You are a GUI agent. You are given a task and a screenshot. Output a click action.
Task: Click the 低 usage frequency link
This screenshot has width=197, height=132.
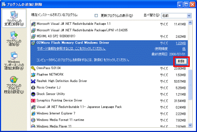184,49
